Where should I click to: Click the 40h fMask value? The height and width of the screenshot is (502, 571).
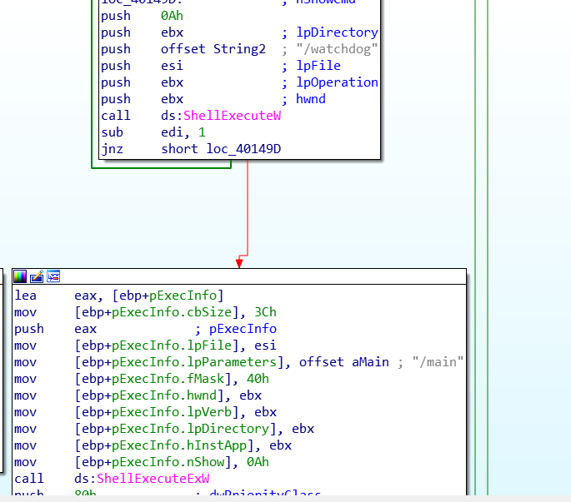click(x=258, y=379)
